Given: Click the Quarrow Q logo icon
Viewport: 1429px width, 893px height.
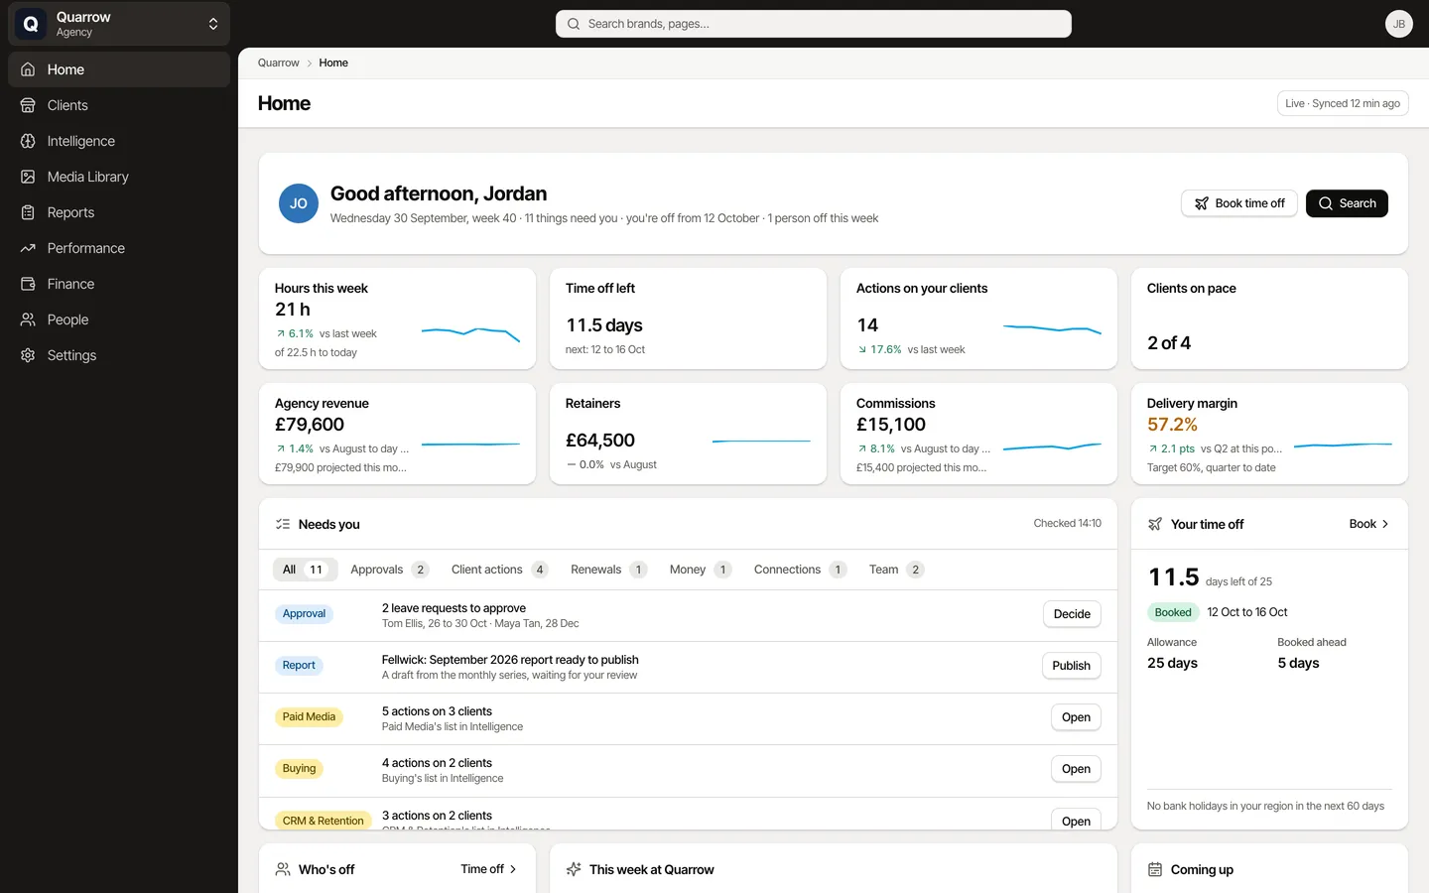Looking at the screenshot, I should (31, 24).
